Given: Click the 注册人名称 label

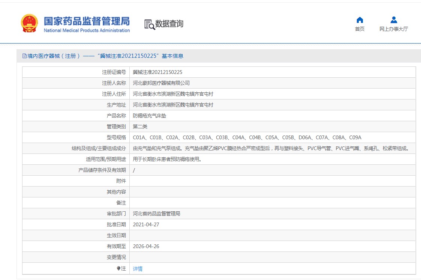Looking at the screenshot, I should [x=114, y=83].
